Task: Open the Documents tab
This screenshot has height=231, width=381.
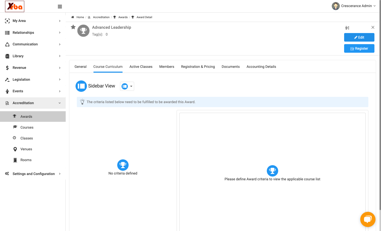Action: tap(231, 67)
